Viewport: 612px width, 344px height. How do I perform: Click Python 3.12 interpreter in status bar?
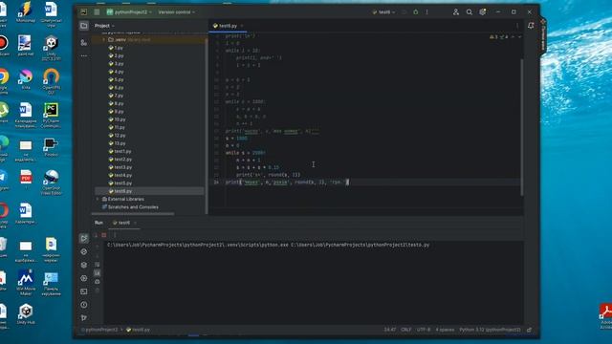click(x=490, y=330)
